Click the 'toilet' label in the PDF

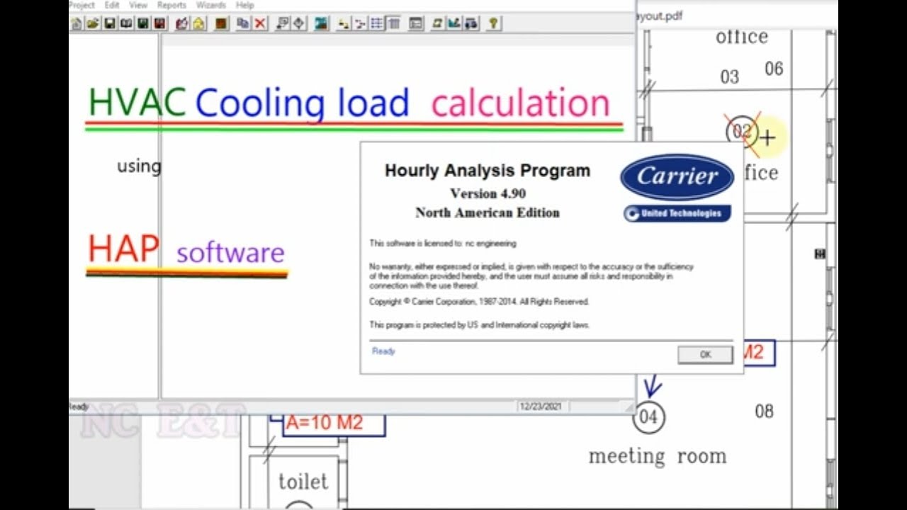coord(303,482)
